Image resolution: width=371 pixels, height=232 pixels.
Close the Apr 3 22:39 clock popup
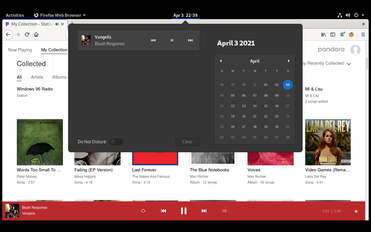tap(185, 15)
